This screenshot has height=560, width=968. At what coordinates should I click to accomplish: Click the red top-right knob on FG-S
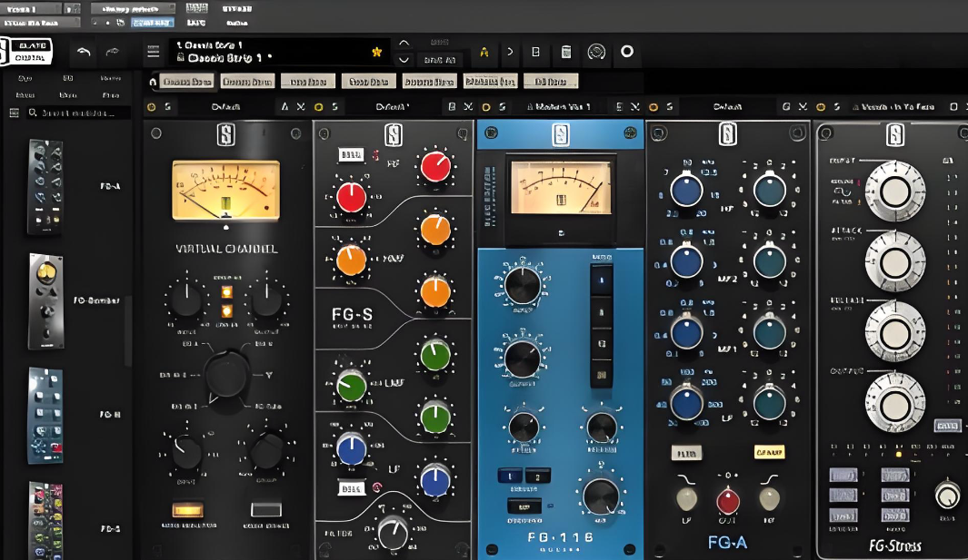point(435,166)
